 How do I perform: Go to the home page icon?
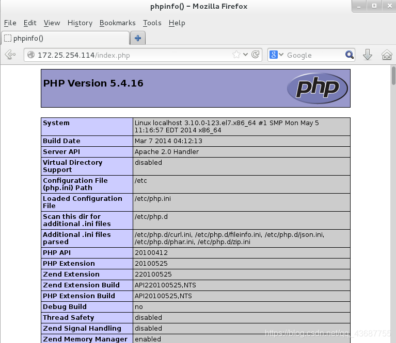pos(387,55)
